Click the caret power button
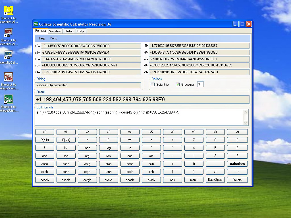291x218 pixels. coord(151,148)
